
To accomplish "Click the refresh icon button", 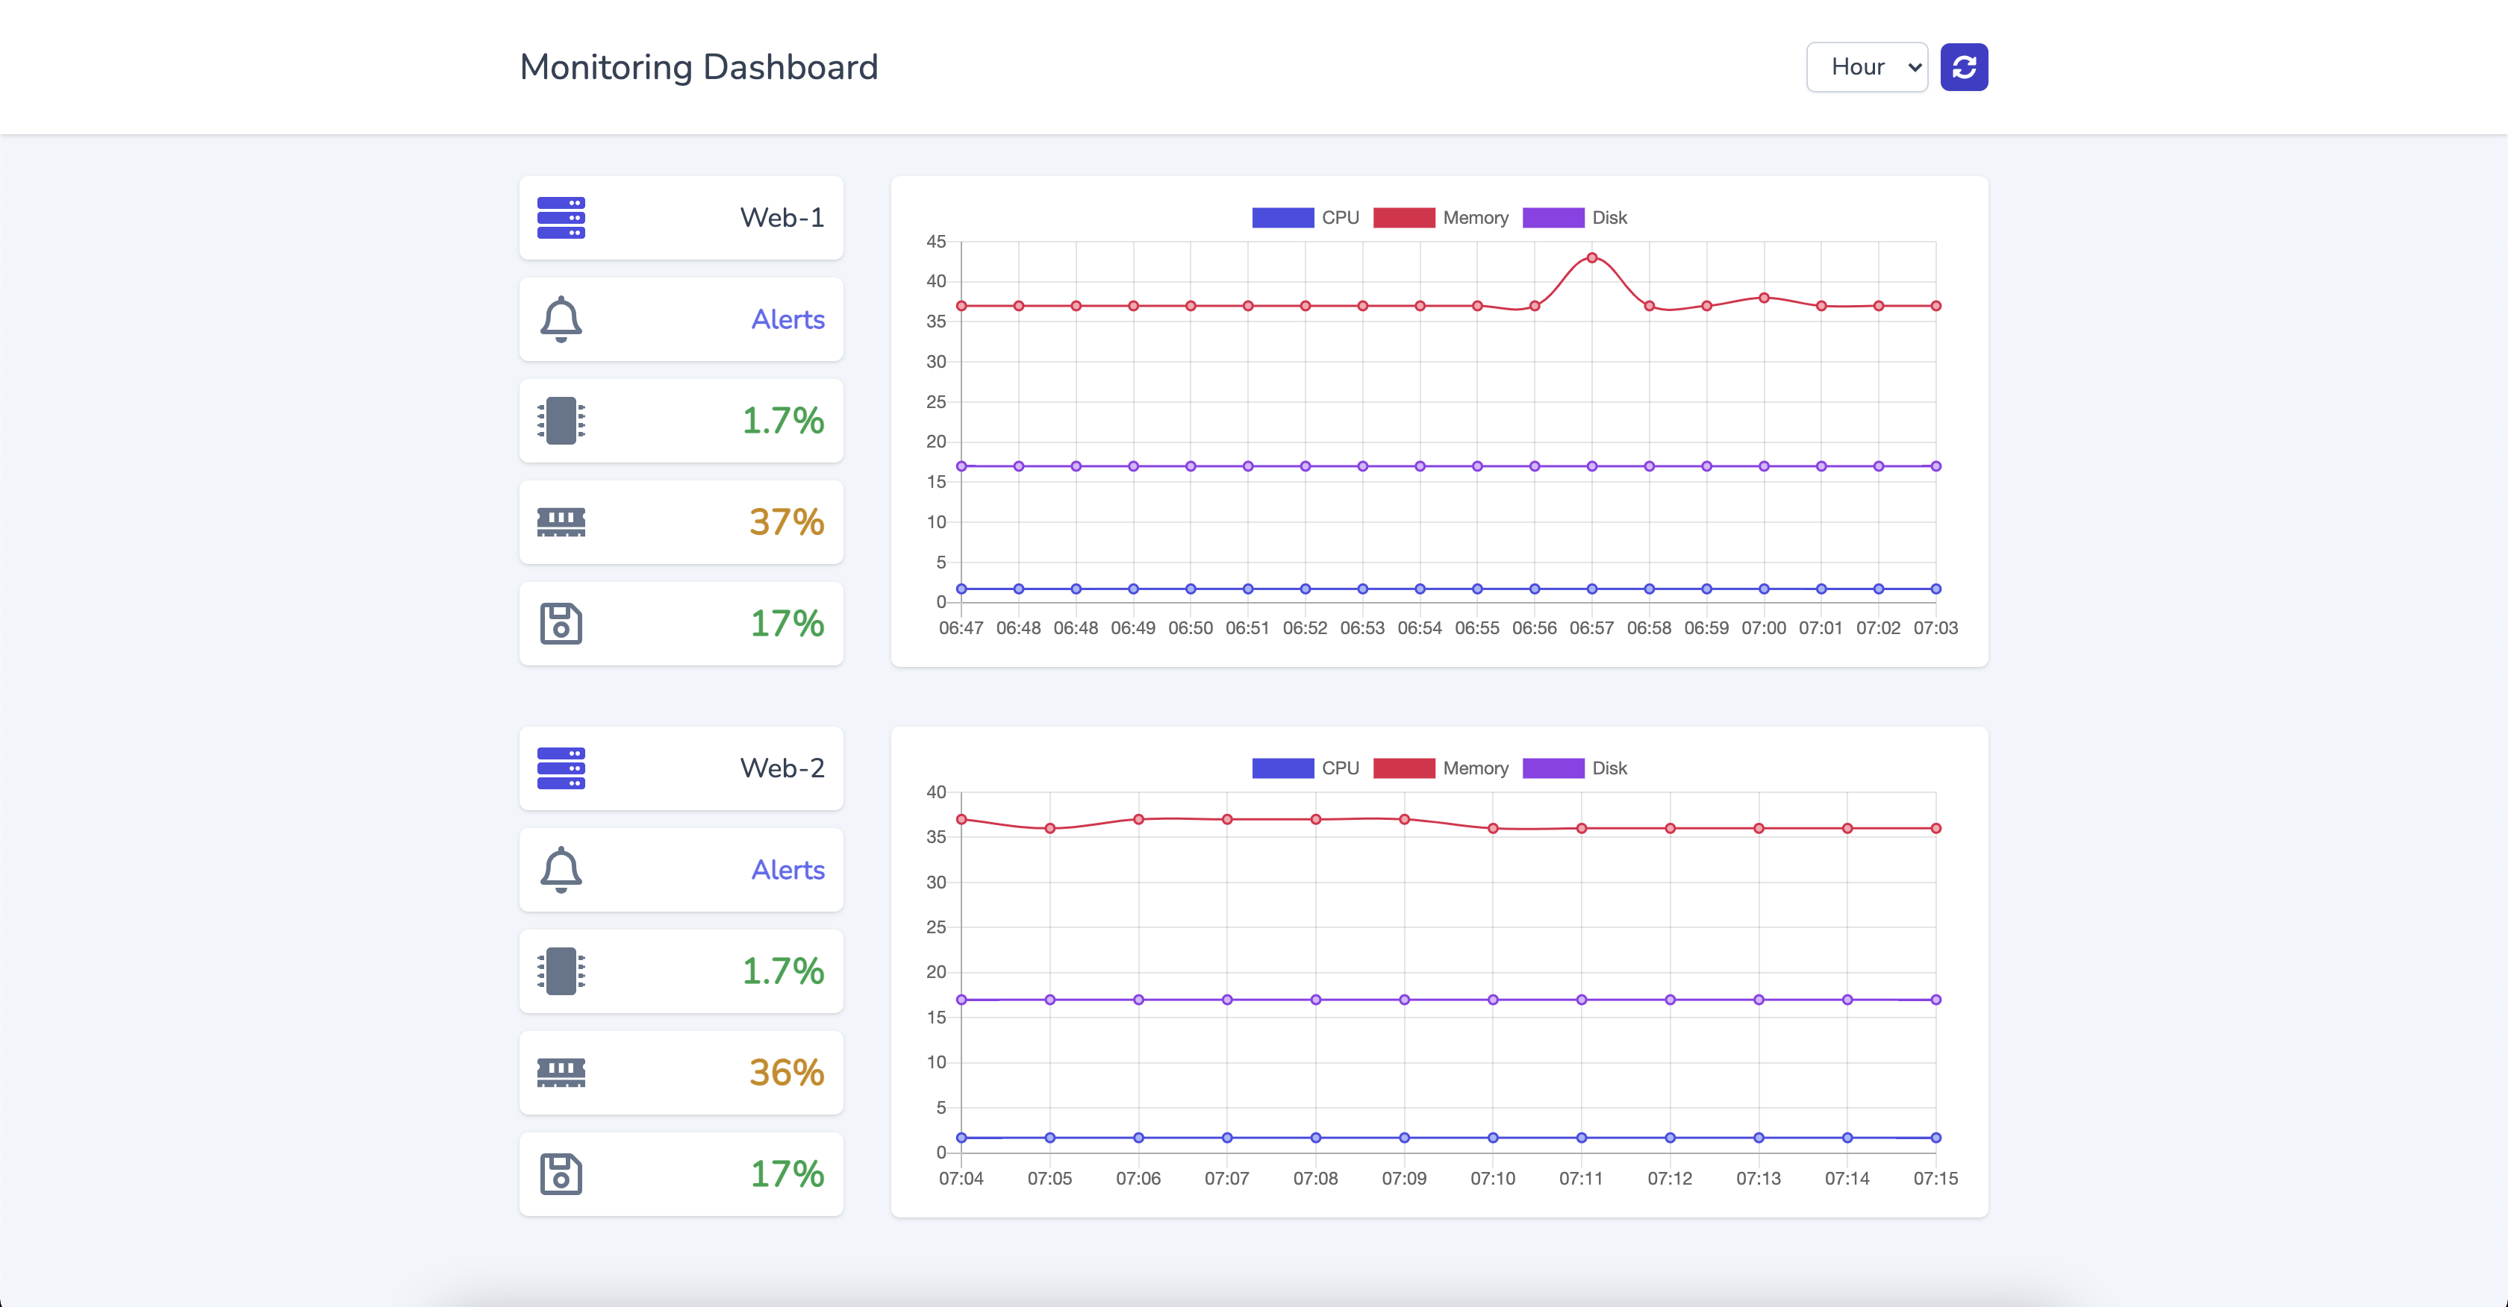I will pyautogui.click(x=1963, y=67).
